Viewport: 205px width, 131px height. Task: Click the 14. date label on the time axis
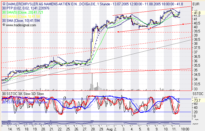(10, 129)
